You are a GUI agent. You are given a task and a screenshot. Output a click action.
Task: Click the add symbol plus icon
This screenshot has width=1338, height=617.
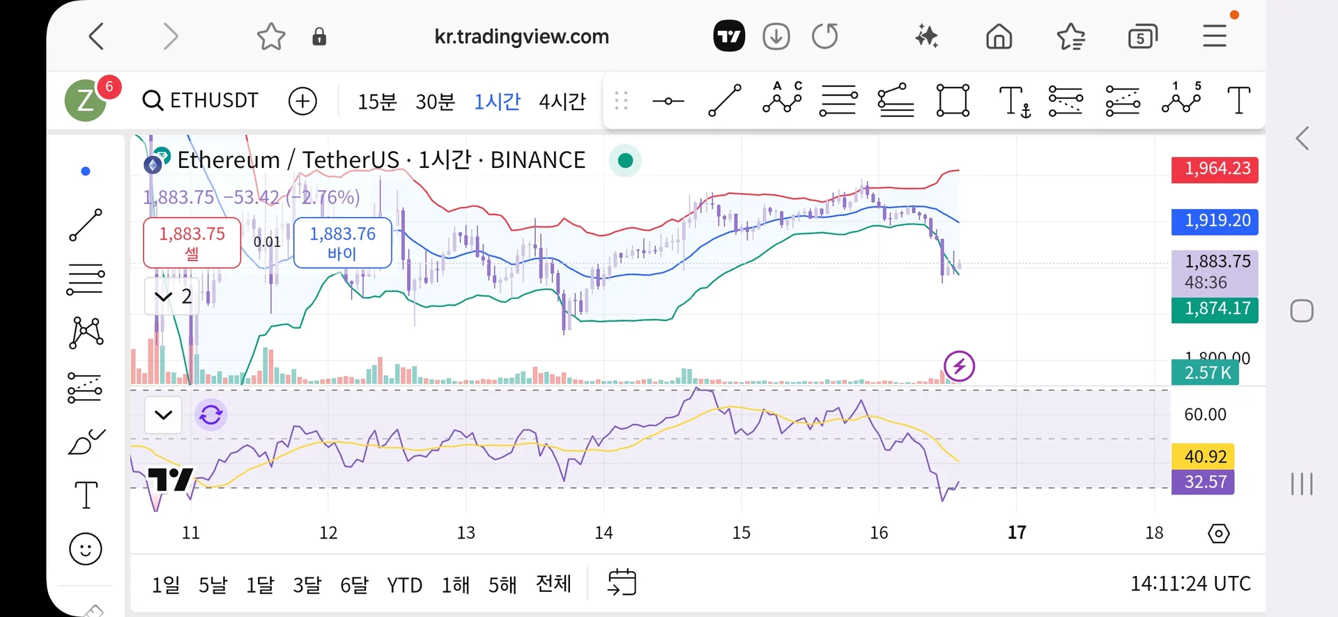[x=302, y=102]
